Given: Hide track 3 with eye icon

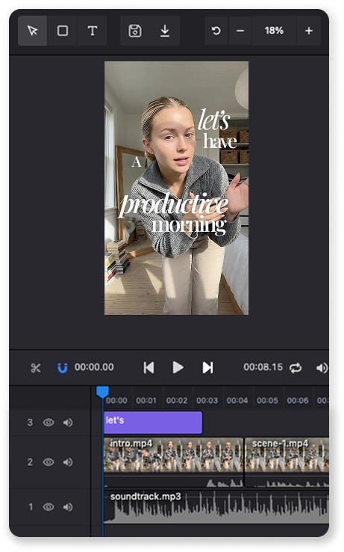Looking at the screenshot, I should (x=49, y=422).
